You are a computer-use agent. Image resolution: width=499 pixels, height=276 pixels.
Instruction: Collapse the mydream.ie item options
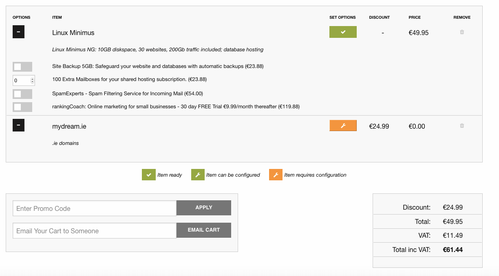click(18, 125)
